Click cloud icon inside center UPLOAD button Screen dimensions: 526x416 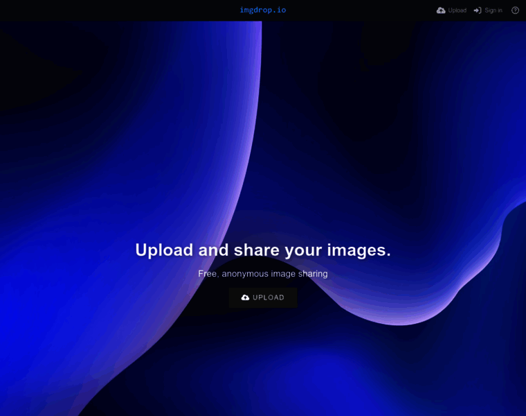click(245, 297)
